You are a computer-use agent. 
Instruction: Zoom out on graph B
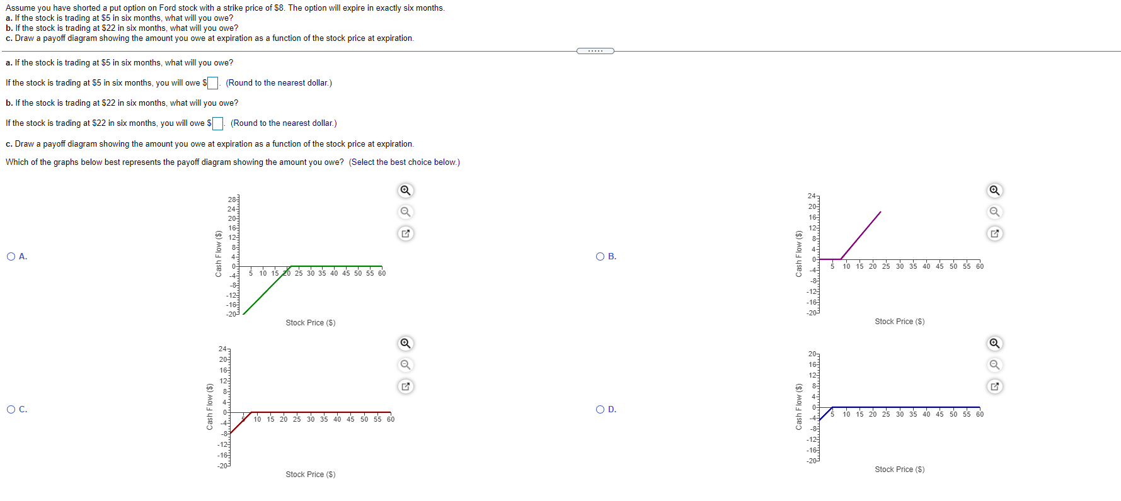coord(994,211)
